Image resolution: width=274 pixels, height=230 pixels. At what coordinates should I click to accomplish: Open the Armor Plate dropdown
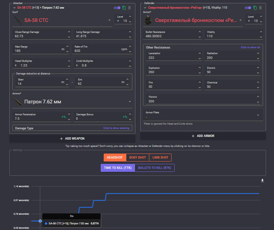click(258, 115)
